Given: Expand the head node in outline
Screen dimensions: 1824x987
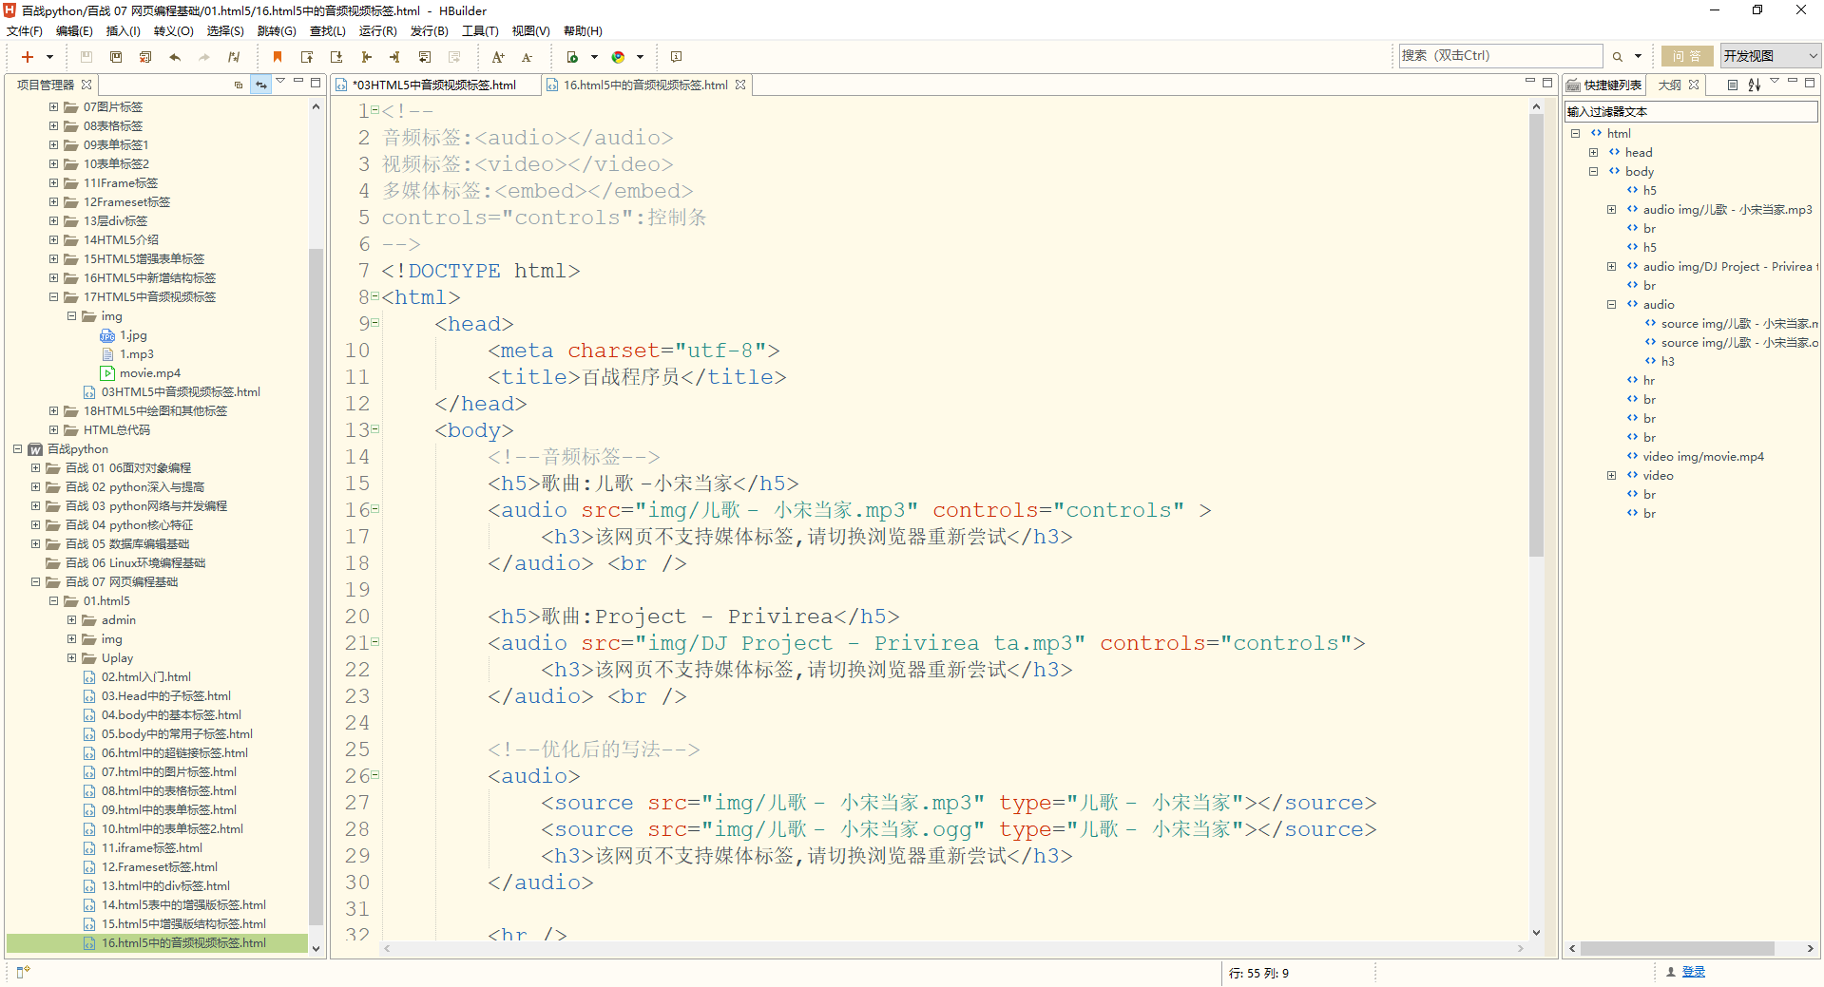Looking at the screenshot, I should (1594, 153).
